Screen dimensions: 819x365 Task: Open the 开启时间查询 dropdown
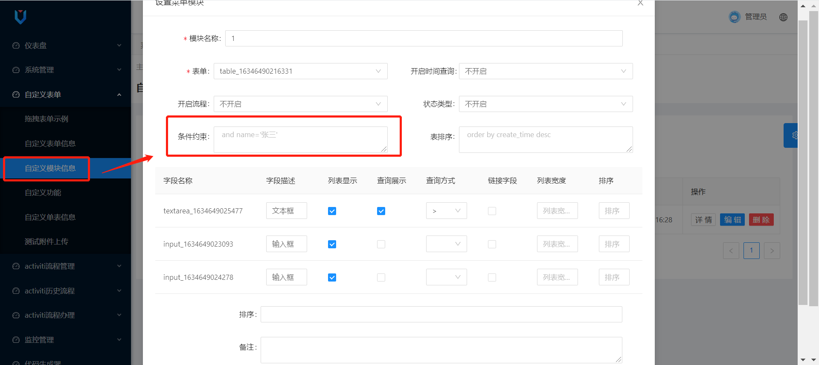pyautogui.click(x=546, y=71)
